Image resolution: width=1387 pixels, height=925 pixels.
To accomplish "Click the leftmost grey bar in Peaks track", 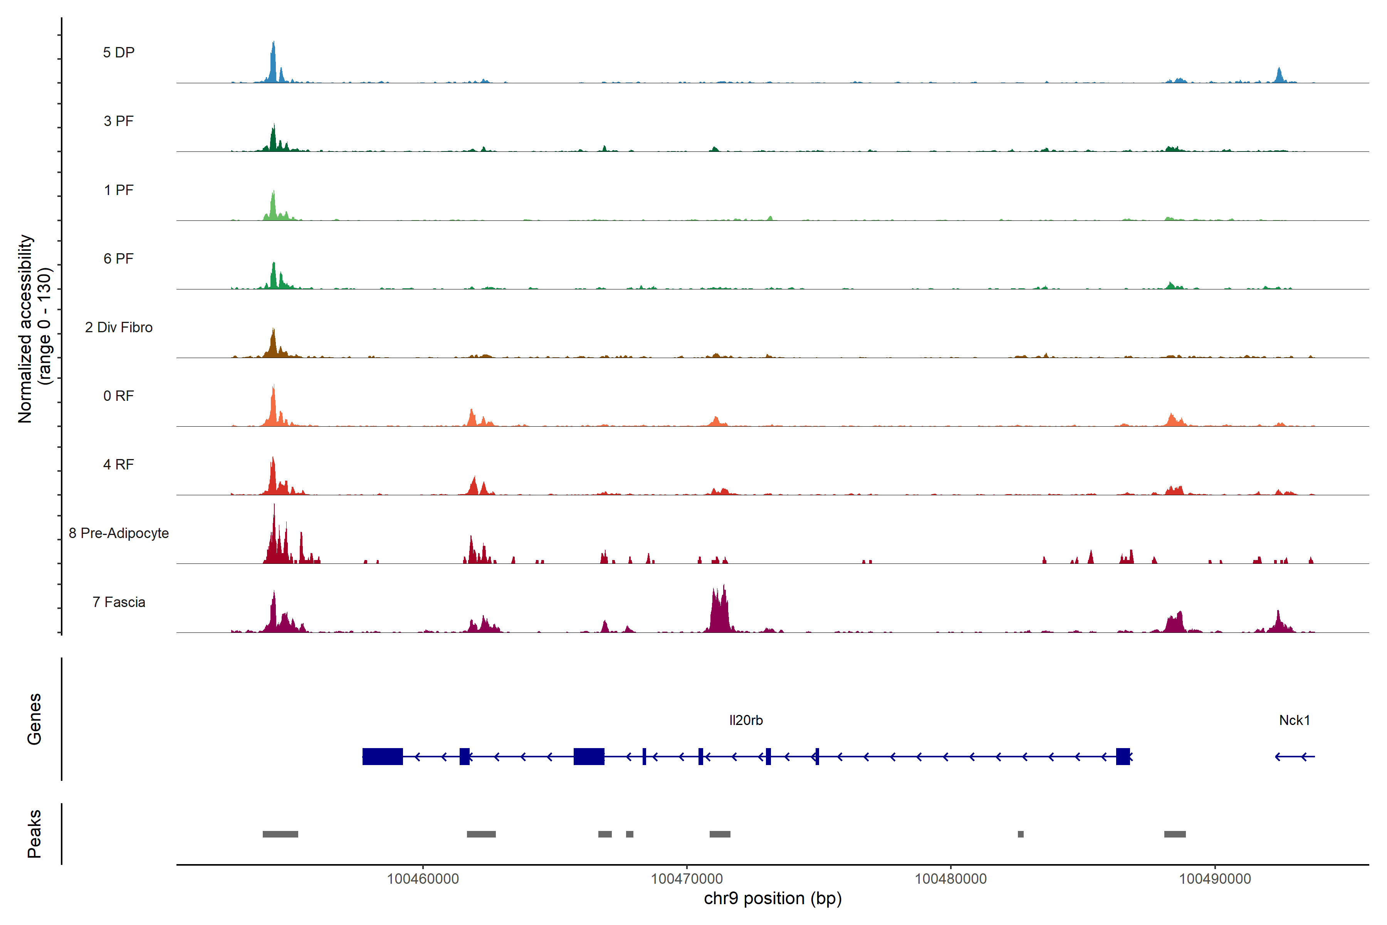I will pos(280,834).
